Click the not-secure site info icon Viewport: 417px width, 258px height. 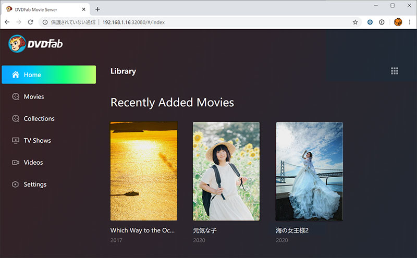[x=45, y=22]
